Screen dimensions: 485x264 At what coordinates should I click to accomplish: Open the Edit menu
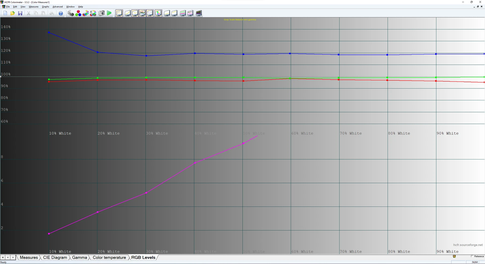(x=15, y=7)
